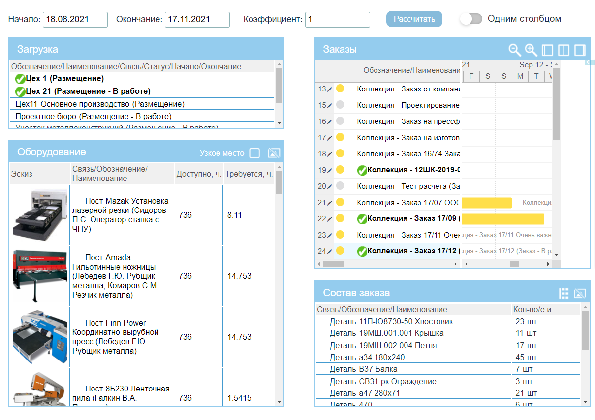595x420 pixels.
Task: Toggle the green checkmark on Цех 1
Action: 20,79
